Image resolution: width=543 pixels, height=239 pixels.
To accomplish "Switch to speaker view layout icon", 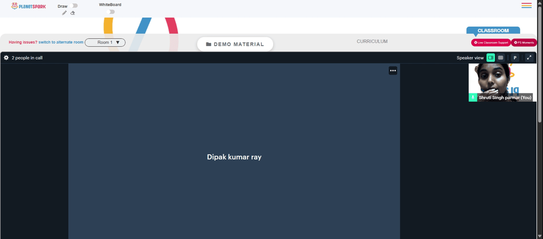I will tap(491, 58).
